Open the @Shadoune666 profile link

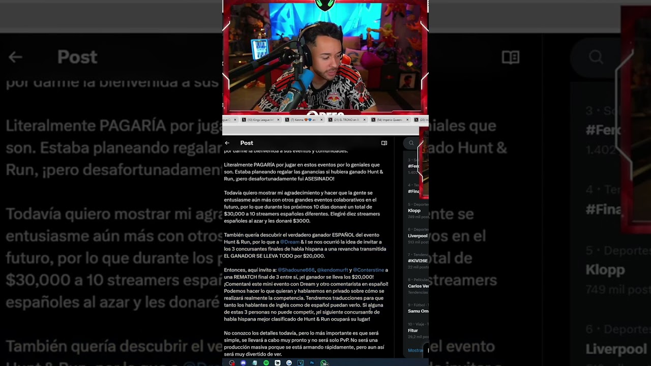coord(296,270)
